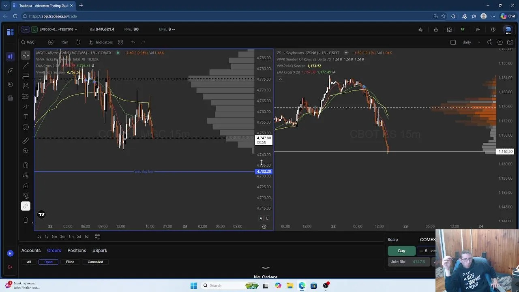Activate the zoom in tool
This screenshot has width=519, height=292.
click(26, 151)
